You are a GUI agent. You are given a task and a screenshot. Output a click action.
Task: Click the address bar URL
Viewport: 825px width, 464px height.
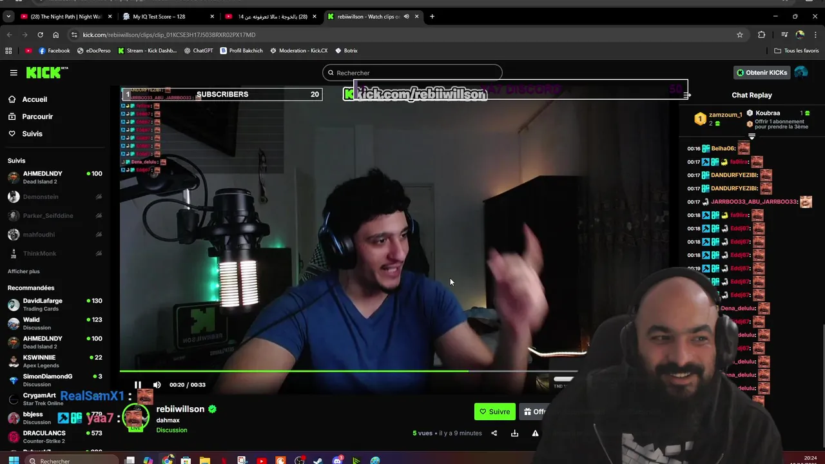click(169, 35)
